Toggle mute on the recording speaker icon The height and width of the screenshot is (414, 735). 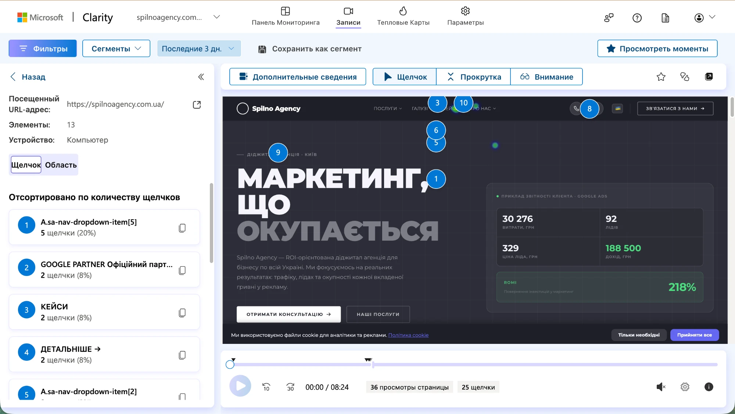(661, 387)
